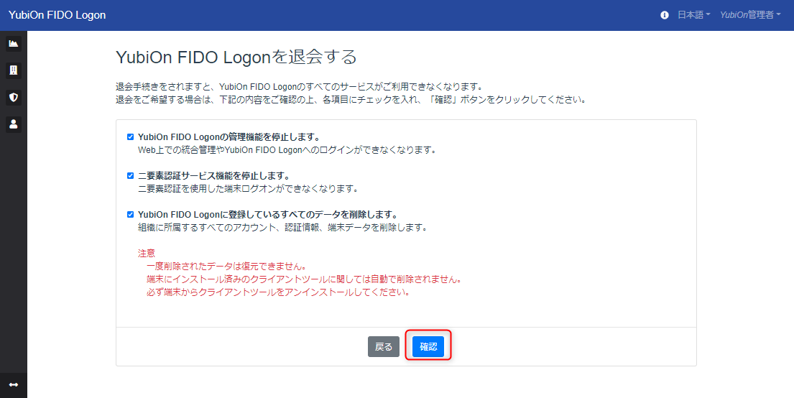Open the YubiOn管理者 user menu
Viewport: 794px width, 398px height.
click(750, 15)
